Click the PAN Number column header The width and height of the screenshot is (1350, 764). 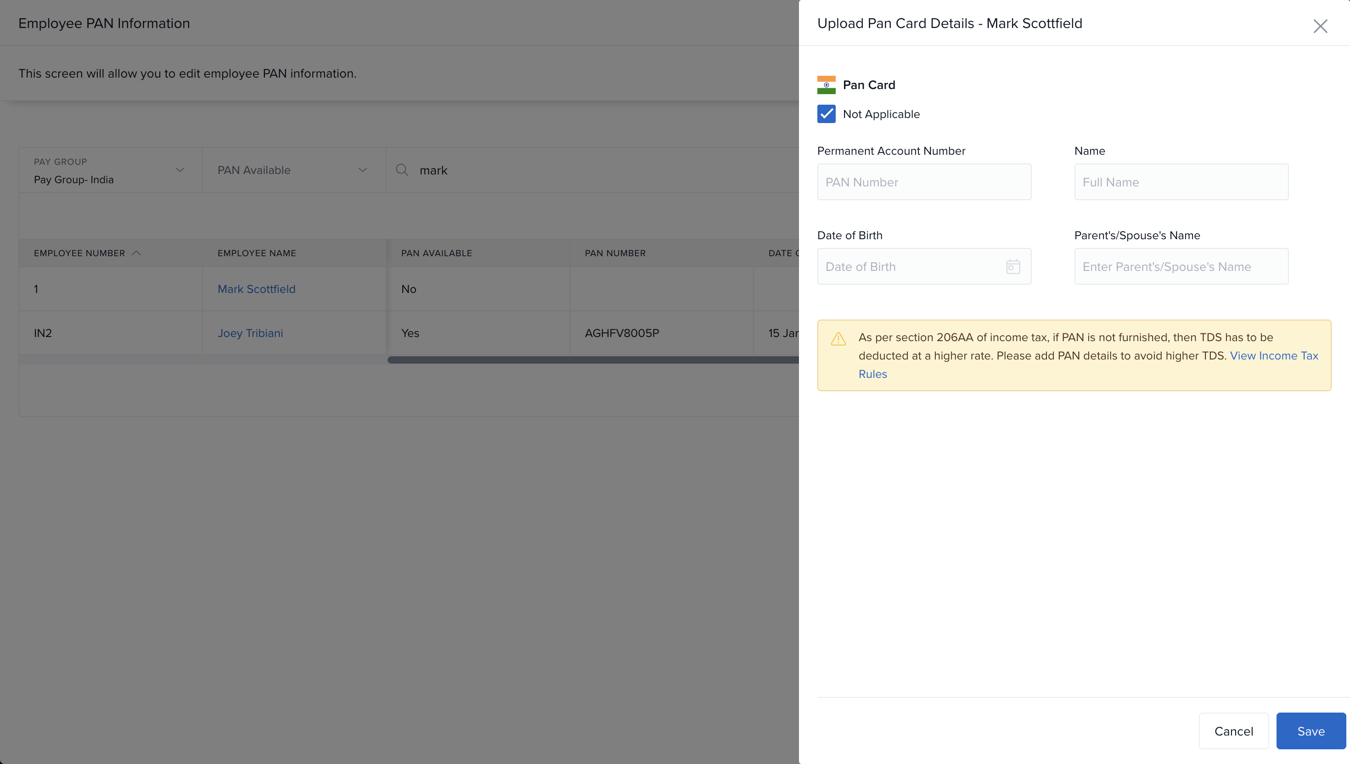click(x=615, y=253)
